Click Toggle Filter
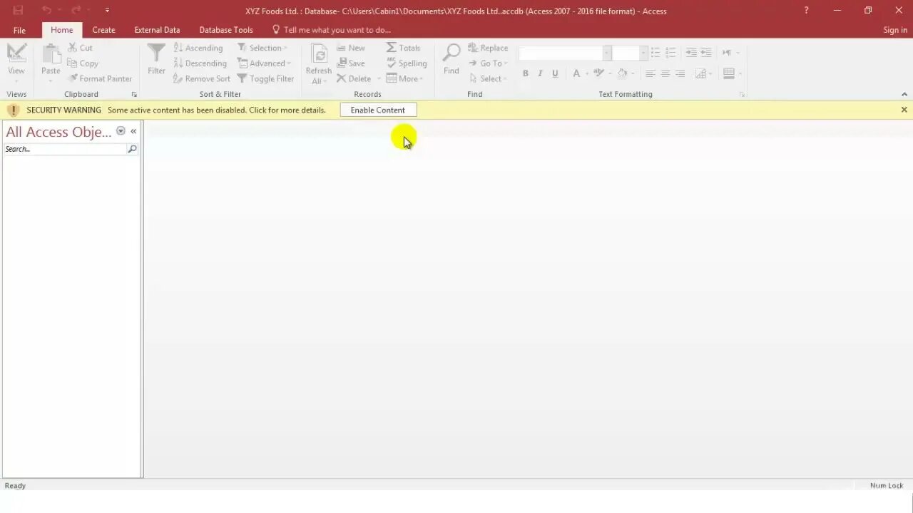This screenshot has height=513, width=913. click(265, 78)
